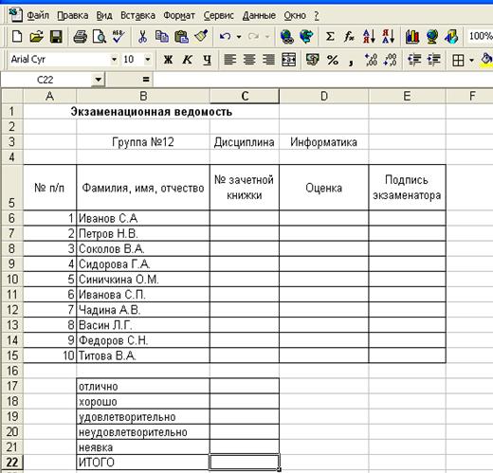Decrease indent
The height and width of the screenshot is (473, 493).
point(414,60)
